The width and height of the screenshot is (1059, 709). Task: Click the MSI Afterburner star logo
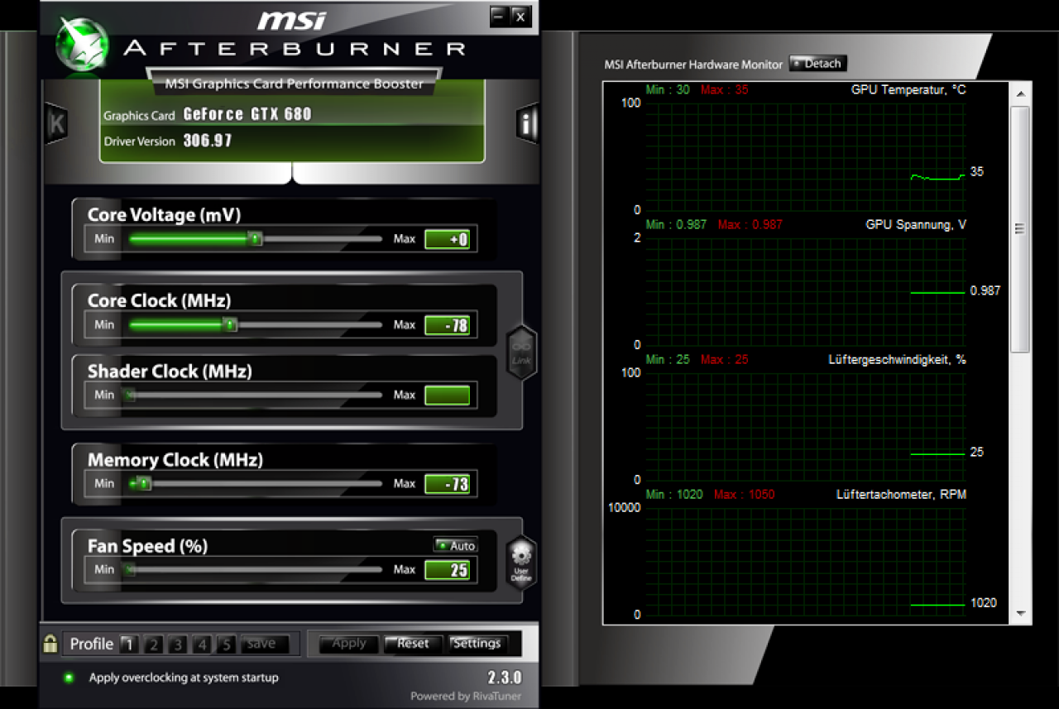tap(82, 44)
